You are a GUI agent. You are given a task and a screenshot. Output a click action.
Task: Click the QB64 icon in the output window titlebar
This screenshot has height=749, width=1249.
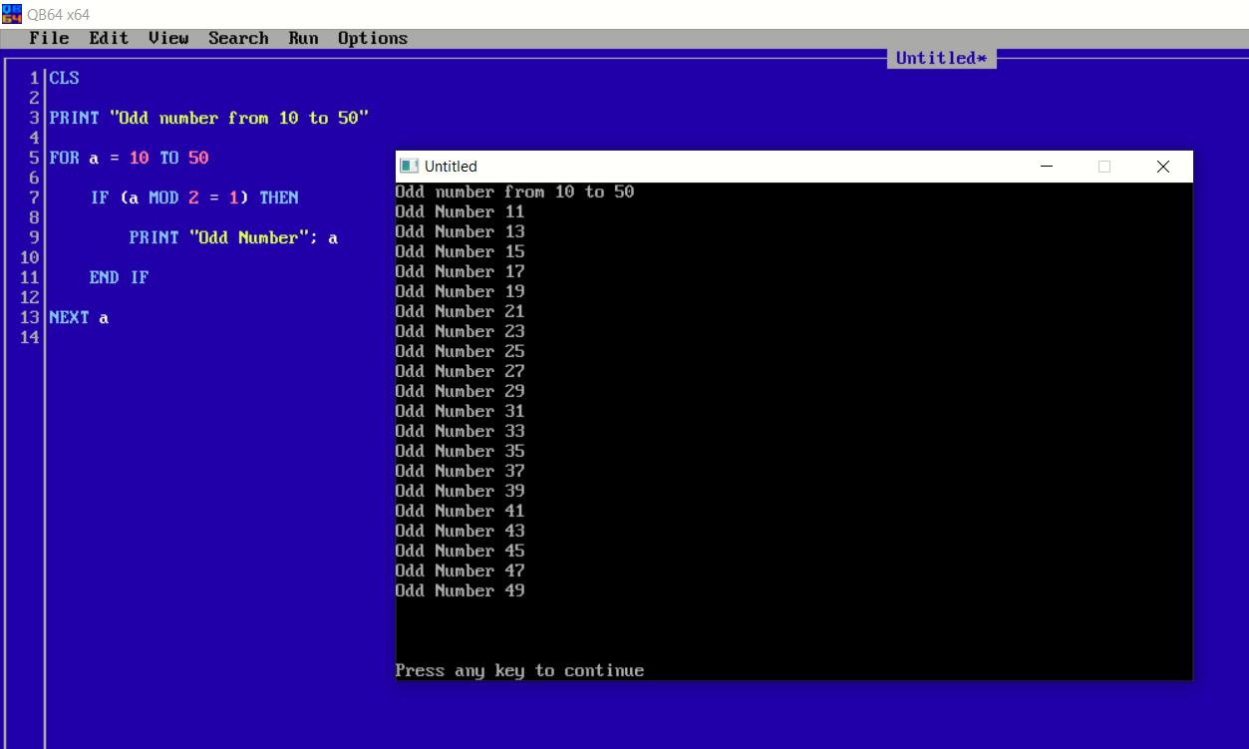coord(406,166)
